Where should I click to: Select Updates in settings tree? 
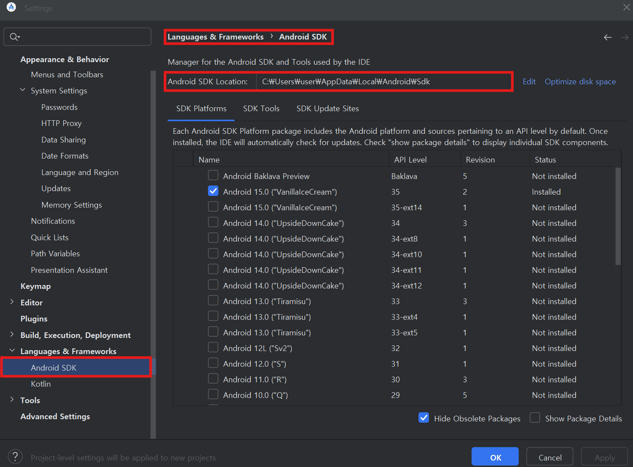click(56, 189)
